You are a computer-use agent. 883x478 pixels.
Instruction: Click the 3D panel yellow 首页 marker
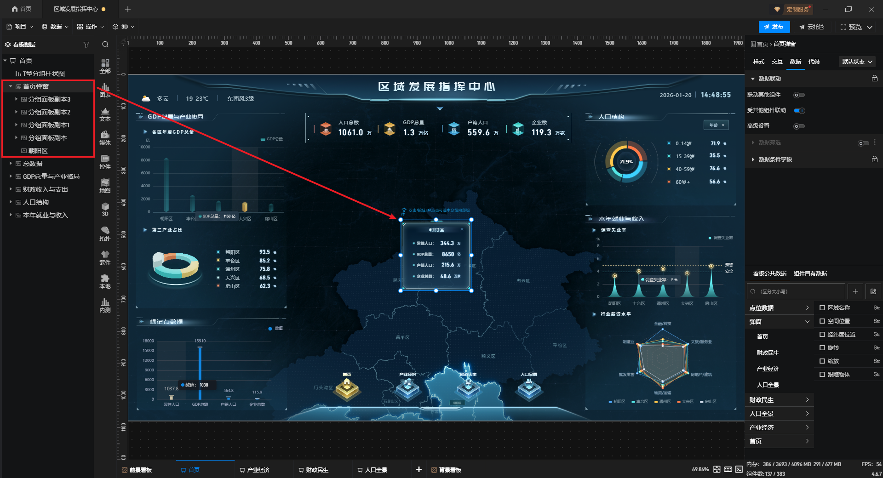[347, 387]
